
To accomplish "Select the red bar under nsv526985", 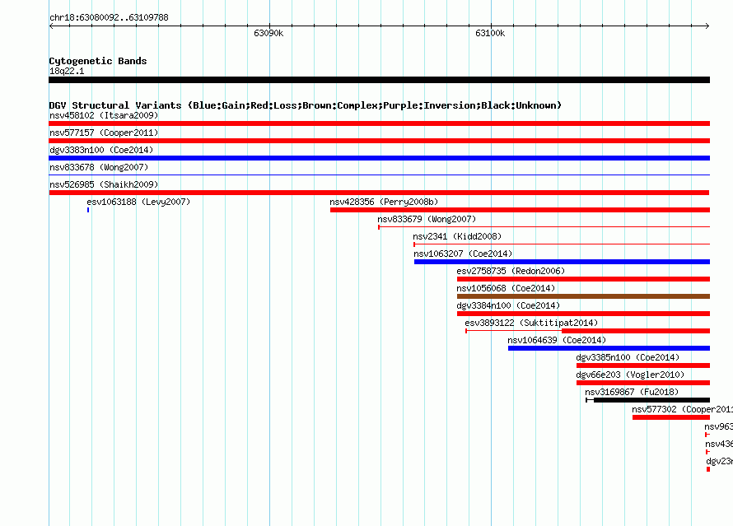I will pos(379,193).
